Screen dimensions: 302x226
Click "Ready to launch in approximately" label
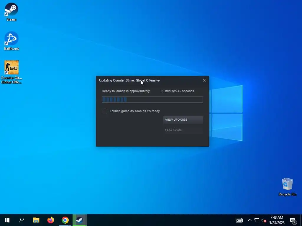pos(126,91)
